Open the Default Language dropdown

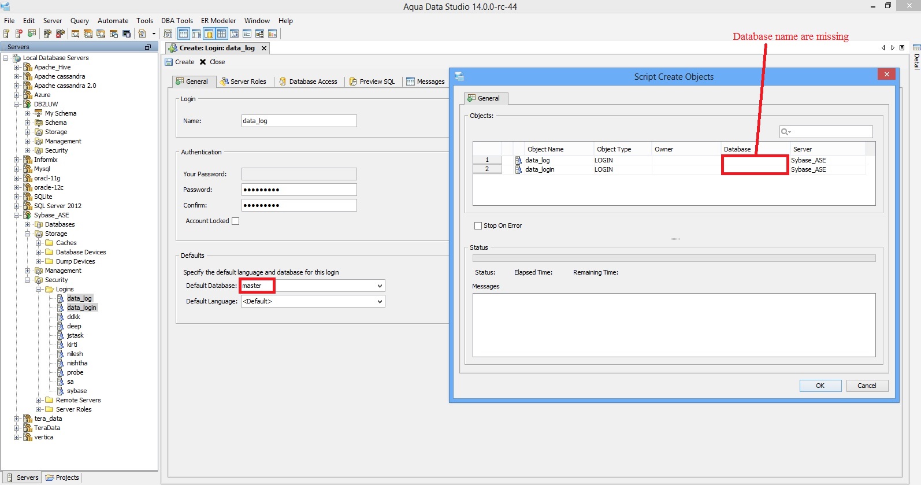(380, 301)
